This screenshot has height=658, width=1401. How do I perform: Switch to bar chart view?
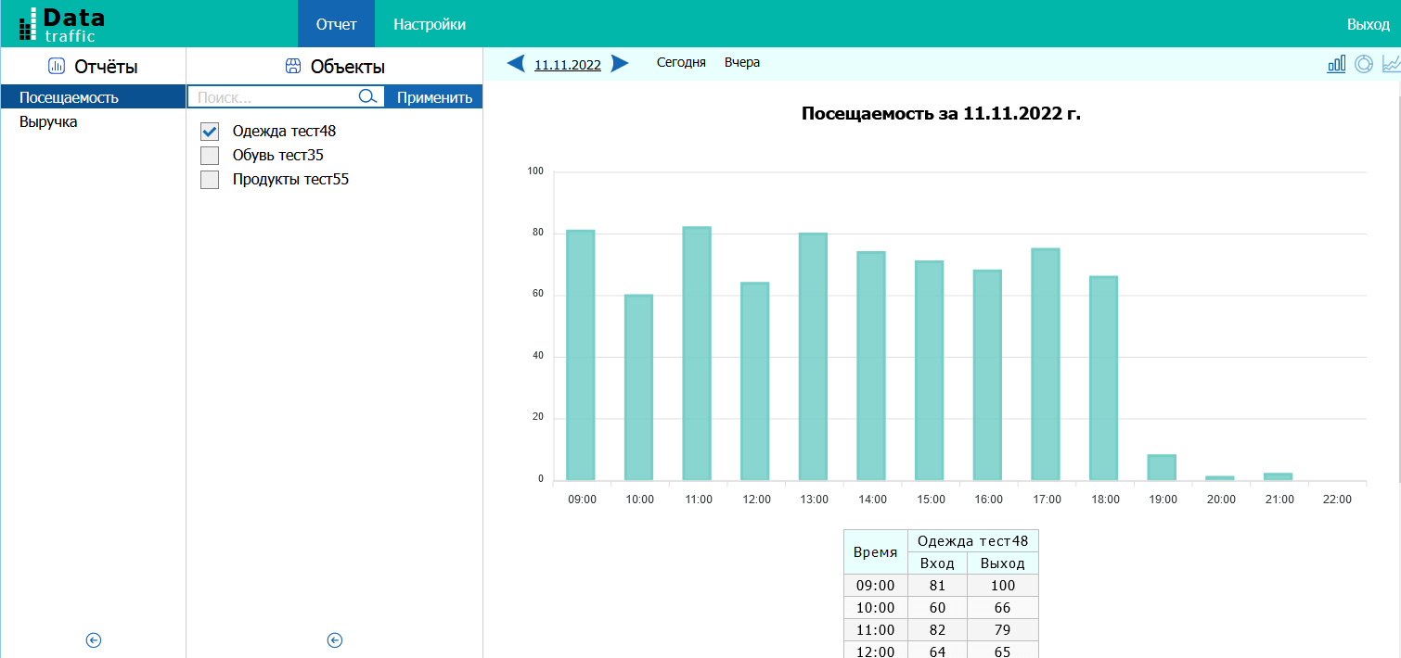tap(1336, 64)
